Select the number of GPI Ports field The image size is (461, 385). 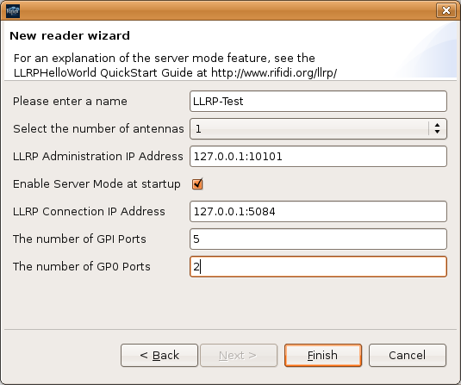click(x=319, y=239)
